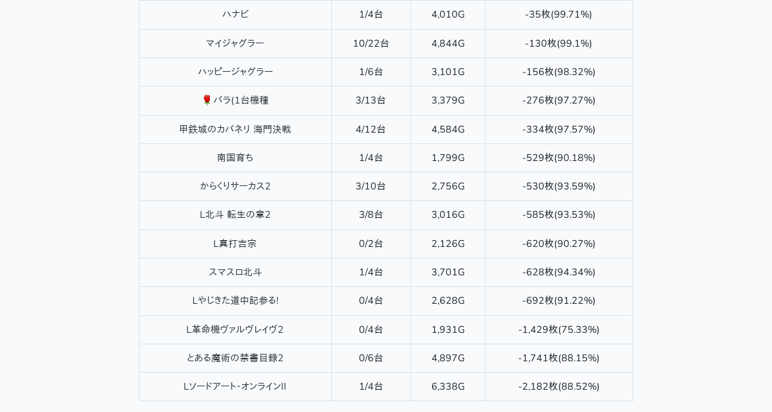Click ハッピージャグラー machine name
772x412 pixels.
click(x=236, y=72)
